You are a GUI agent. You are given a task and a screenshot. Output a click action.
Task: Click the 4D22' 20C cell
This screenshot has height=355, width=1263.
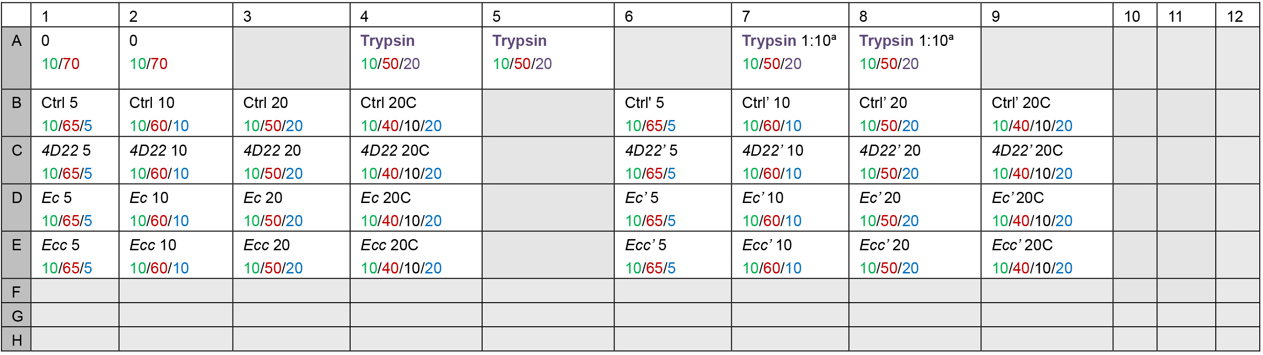tap(1047, 160)
